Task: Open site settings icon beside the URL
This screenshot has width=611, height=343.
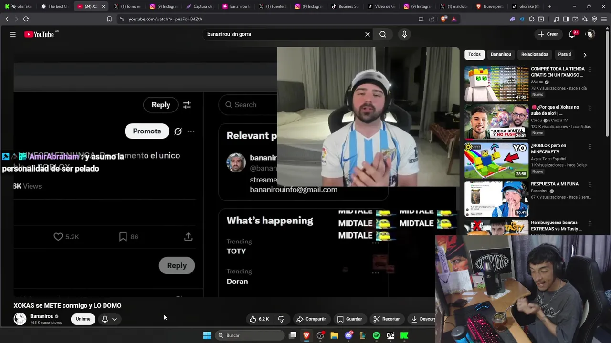Action: tap(122, 19)
